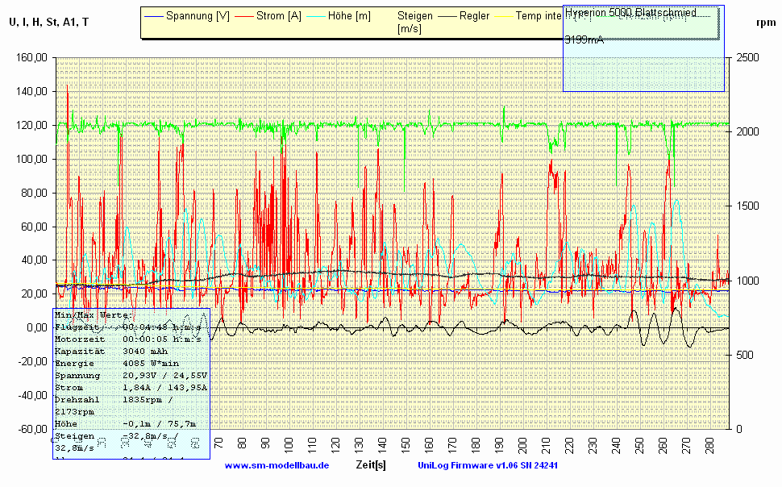Click the Zeit[s] x-axis title
The height and width of the screenshot is (487, 782).
pyautogui.click(x=371, y=465)
